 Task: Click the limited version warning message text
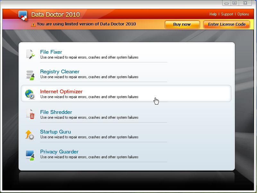pos(86,24)
